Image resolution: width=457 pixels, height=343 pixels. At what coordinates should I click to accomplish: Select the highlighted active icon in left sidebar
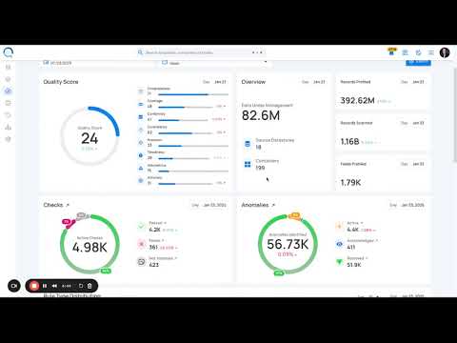pyautogui.click(x=9, y=91)
